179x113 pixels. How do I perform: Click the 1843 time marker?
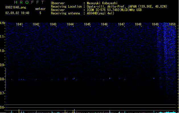pyautogui.click(x=53, y=24)
